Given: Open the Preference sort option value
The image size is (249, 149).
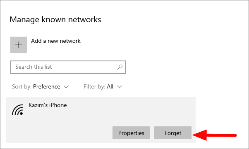Looking at the screenshot, I should pos(46,86).
